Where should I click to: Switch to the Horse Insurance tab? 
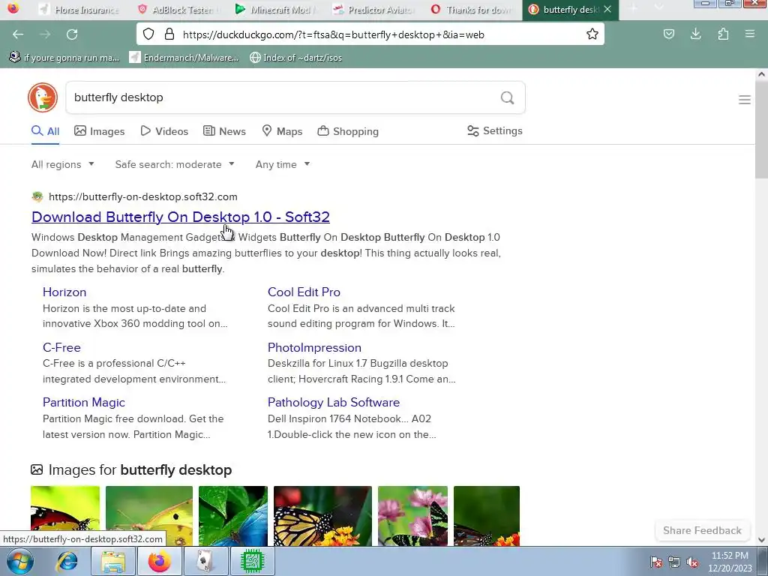pos(79,9)
